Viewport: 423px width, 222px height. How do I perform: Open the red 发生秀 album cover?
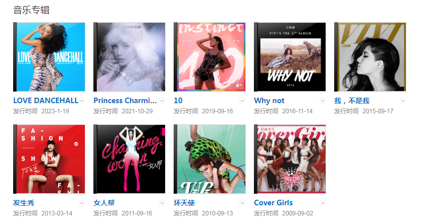coord(49,159)
